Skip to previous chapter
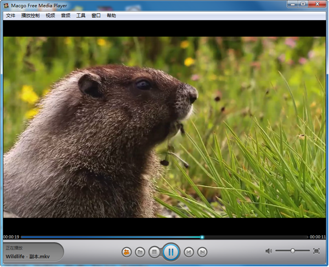 click(189, 252)
